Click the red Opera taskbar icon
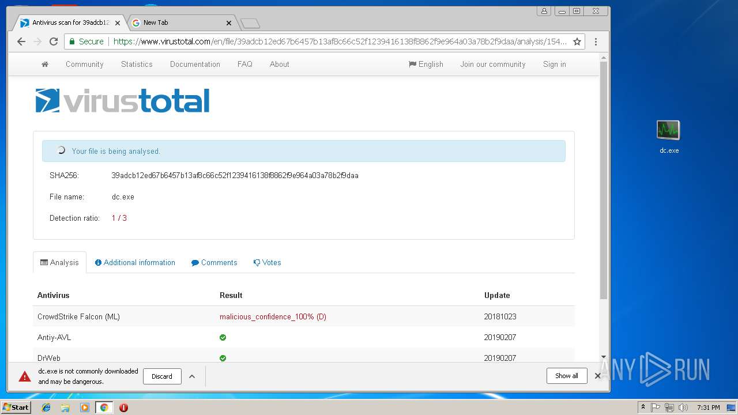 [x=123, y=408]
